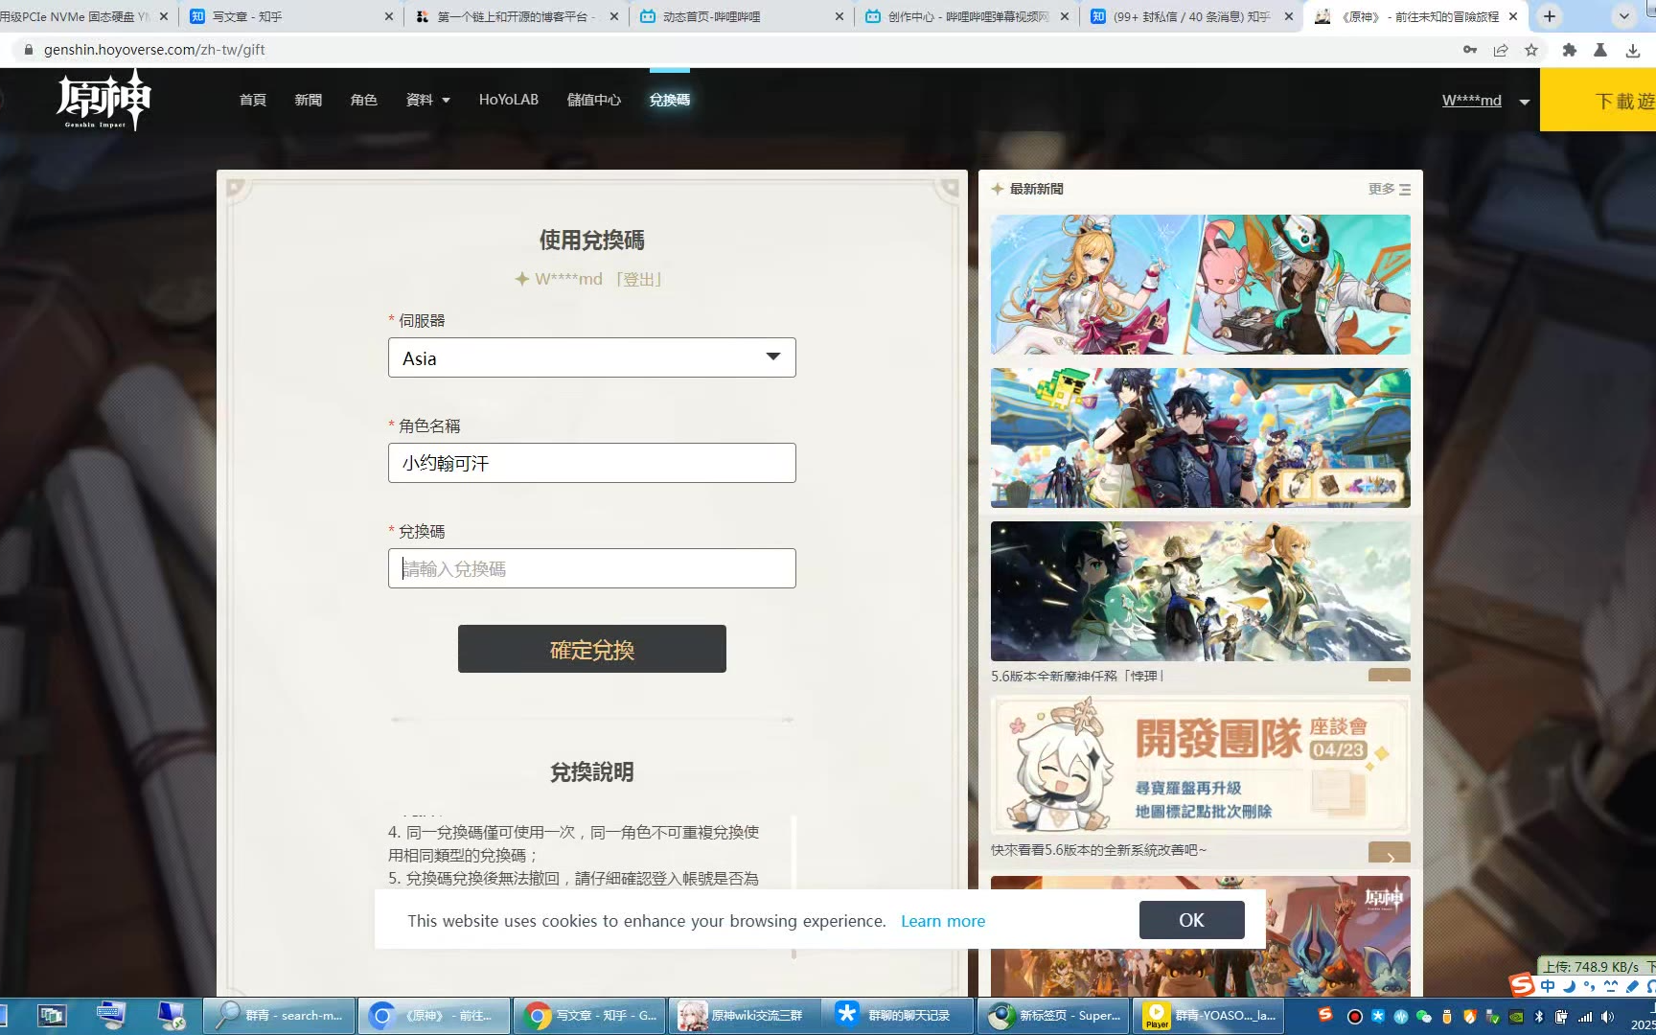This screenshot has height=1035, width=1656.
Task: Click the share page icon
Action: coord(1501,50)
